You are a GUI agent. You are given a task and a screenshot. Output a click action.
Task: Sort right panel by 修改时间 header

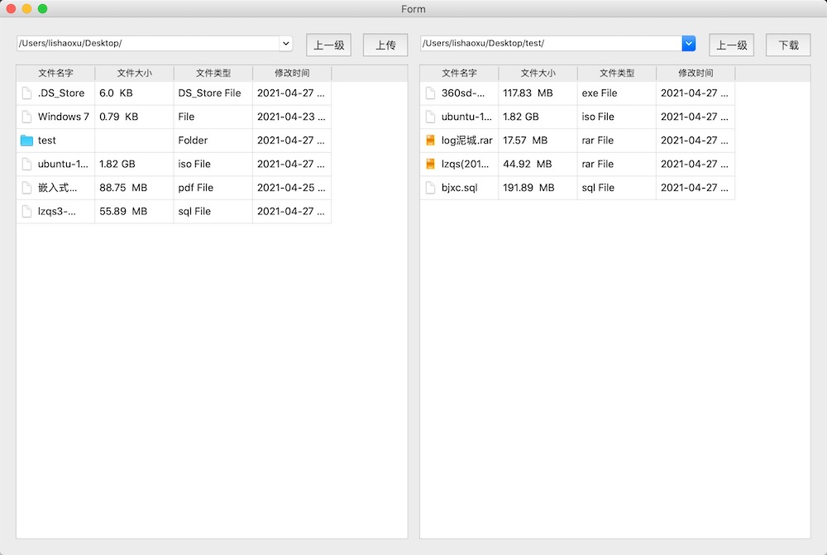click(x=696, y=74)
